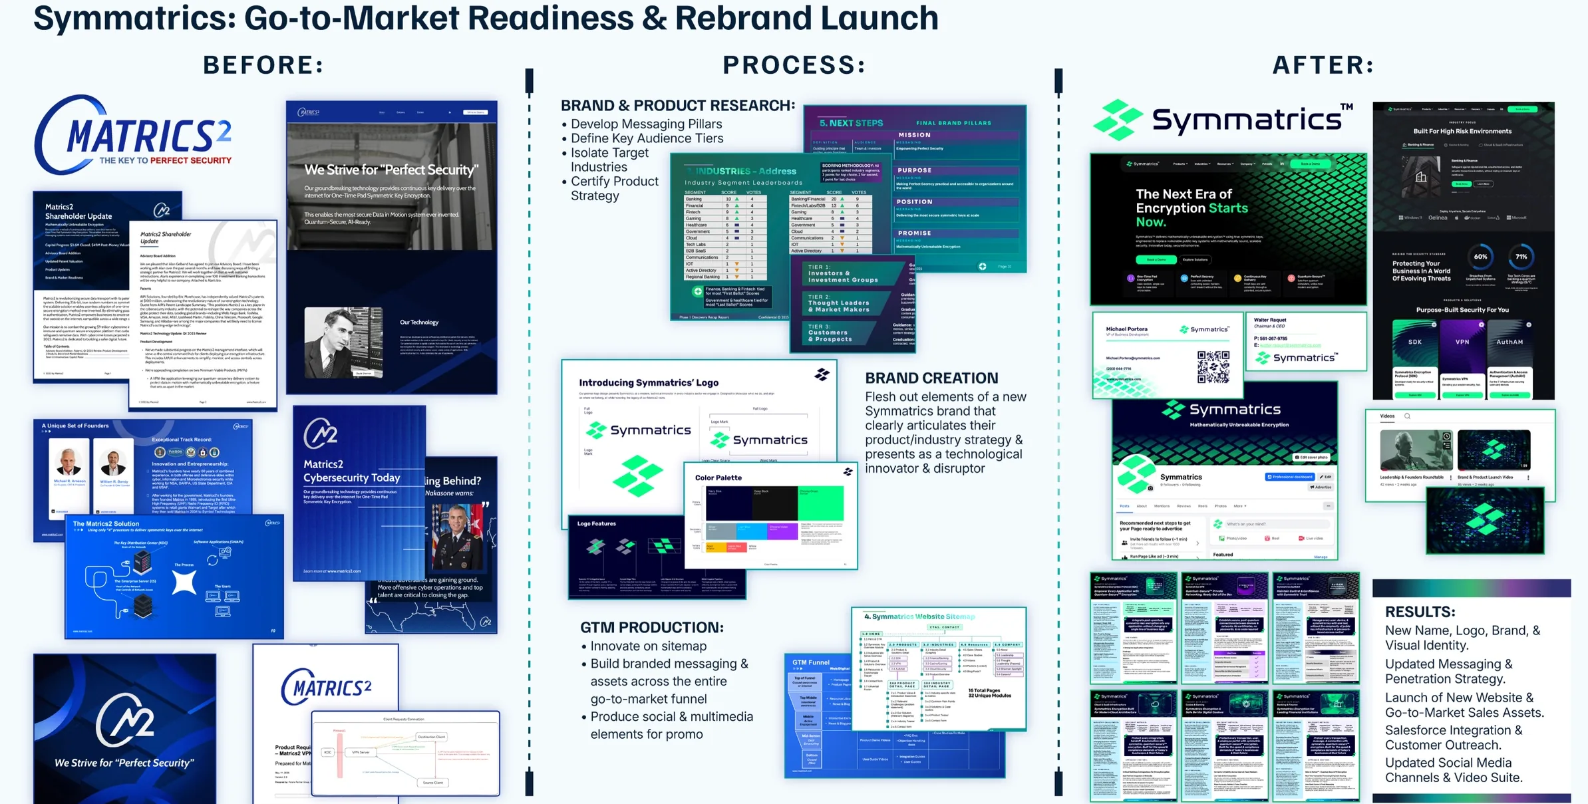Click the large green Symmatrics logo mark under AFTER
1588x804 pixels.
[x=1118, y=120]
